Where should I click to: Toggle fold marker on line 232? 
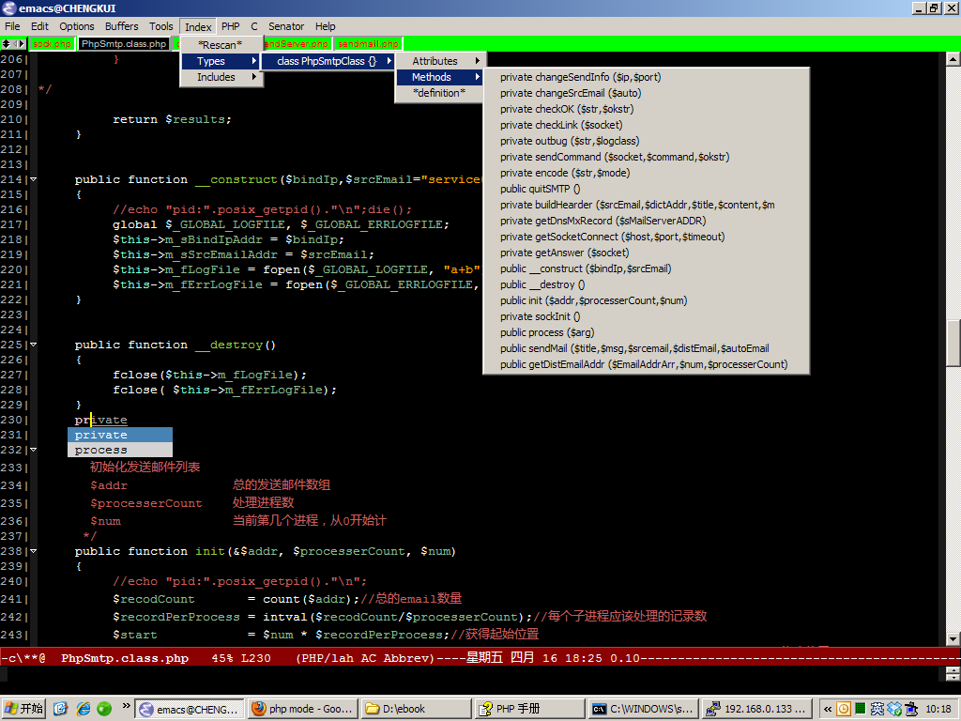point(33,450)
